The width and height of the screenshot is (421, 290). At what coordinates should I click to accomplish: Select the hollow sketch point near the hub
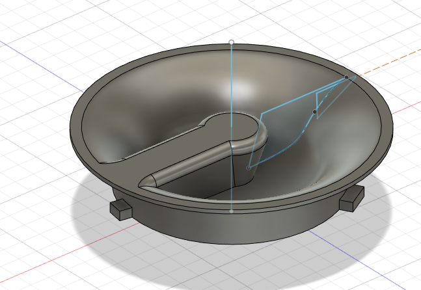coord(249,168)
